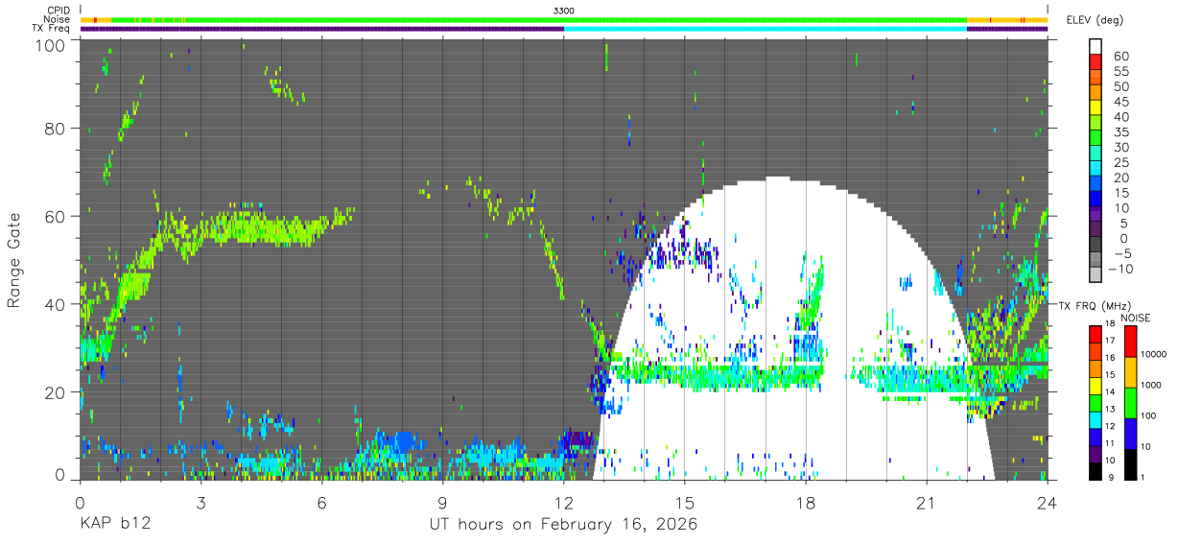Click the cyan segment of the TX Freq strip
This screenshot has height=544, width=1178.
[x=766, y=29]
